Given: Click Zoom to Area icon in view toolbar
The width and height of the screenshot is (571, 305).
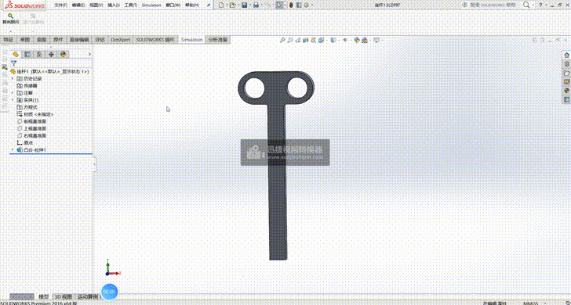Looking at the screenshot, I should pos(290,40).
